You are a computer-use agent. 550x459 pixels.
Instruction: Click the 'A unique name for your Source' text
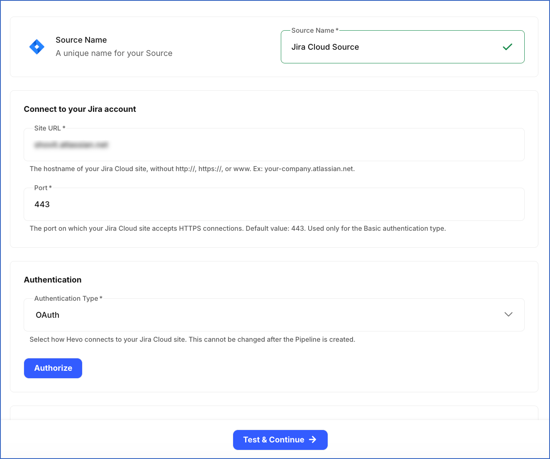click(114, 53)
